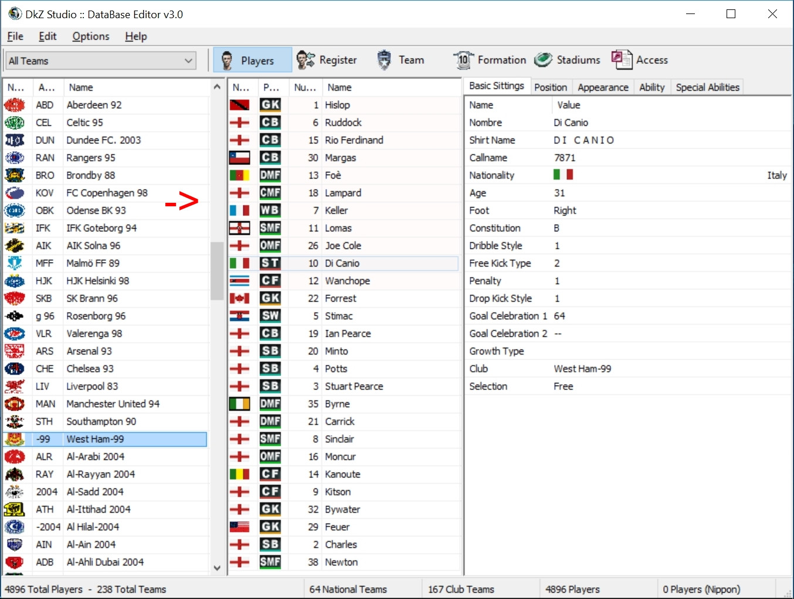Click the scroll up arrow of teams list
The height and width of the screenshot is (599, 794).
point(217,87)
